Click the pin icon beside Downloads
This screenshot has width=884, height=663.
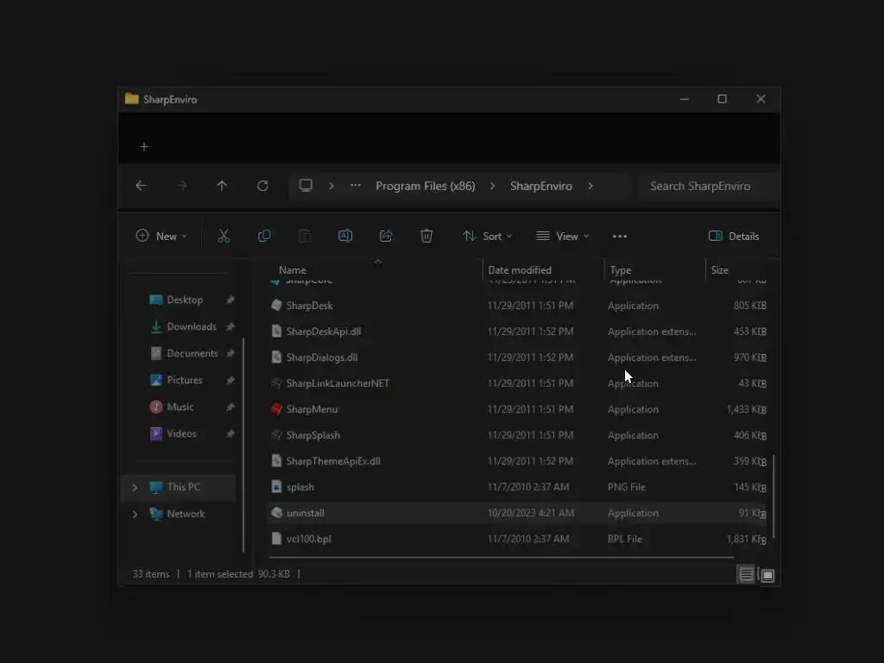pos(230,326)
